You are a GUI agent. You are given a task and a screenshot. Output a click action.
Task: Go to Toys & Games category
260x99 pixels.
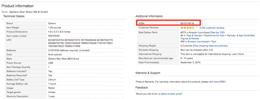point(194,35)
